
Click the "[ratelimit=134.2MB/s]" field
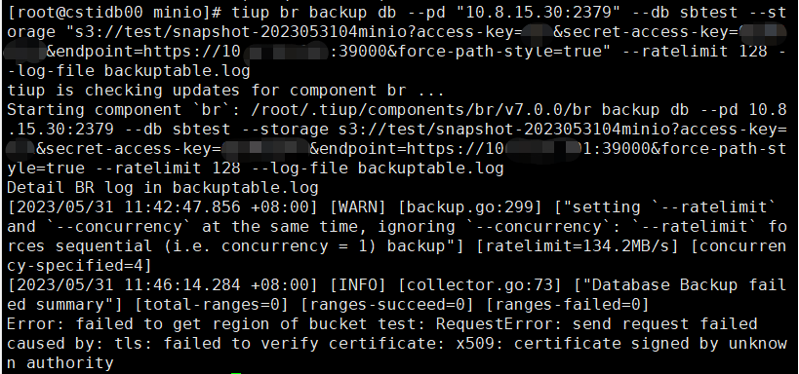578,246
